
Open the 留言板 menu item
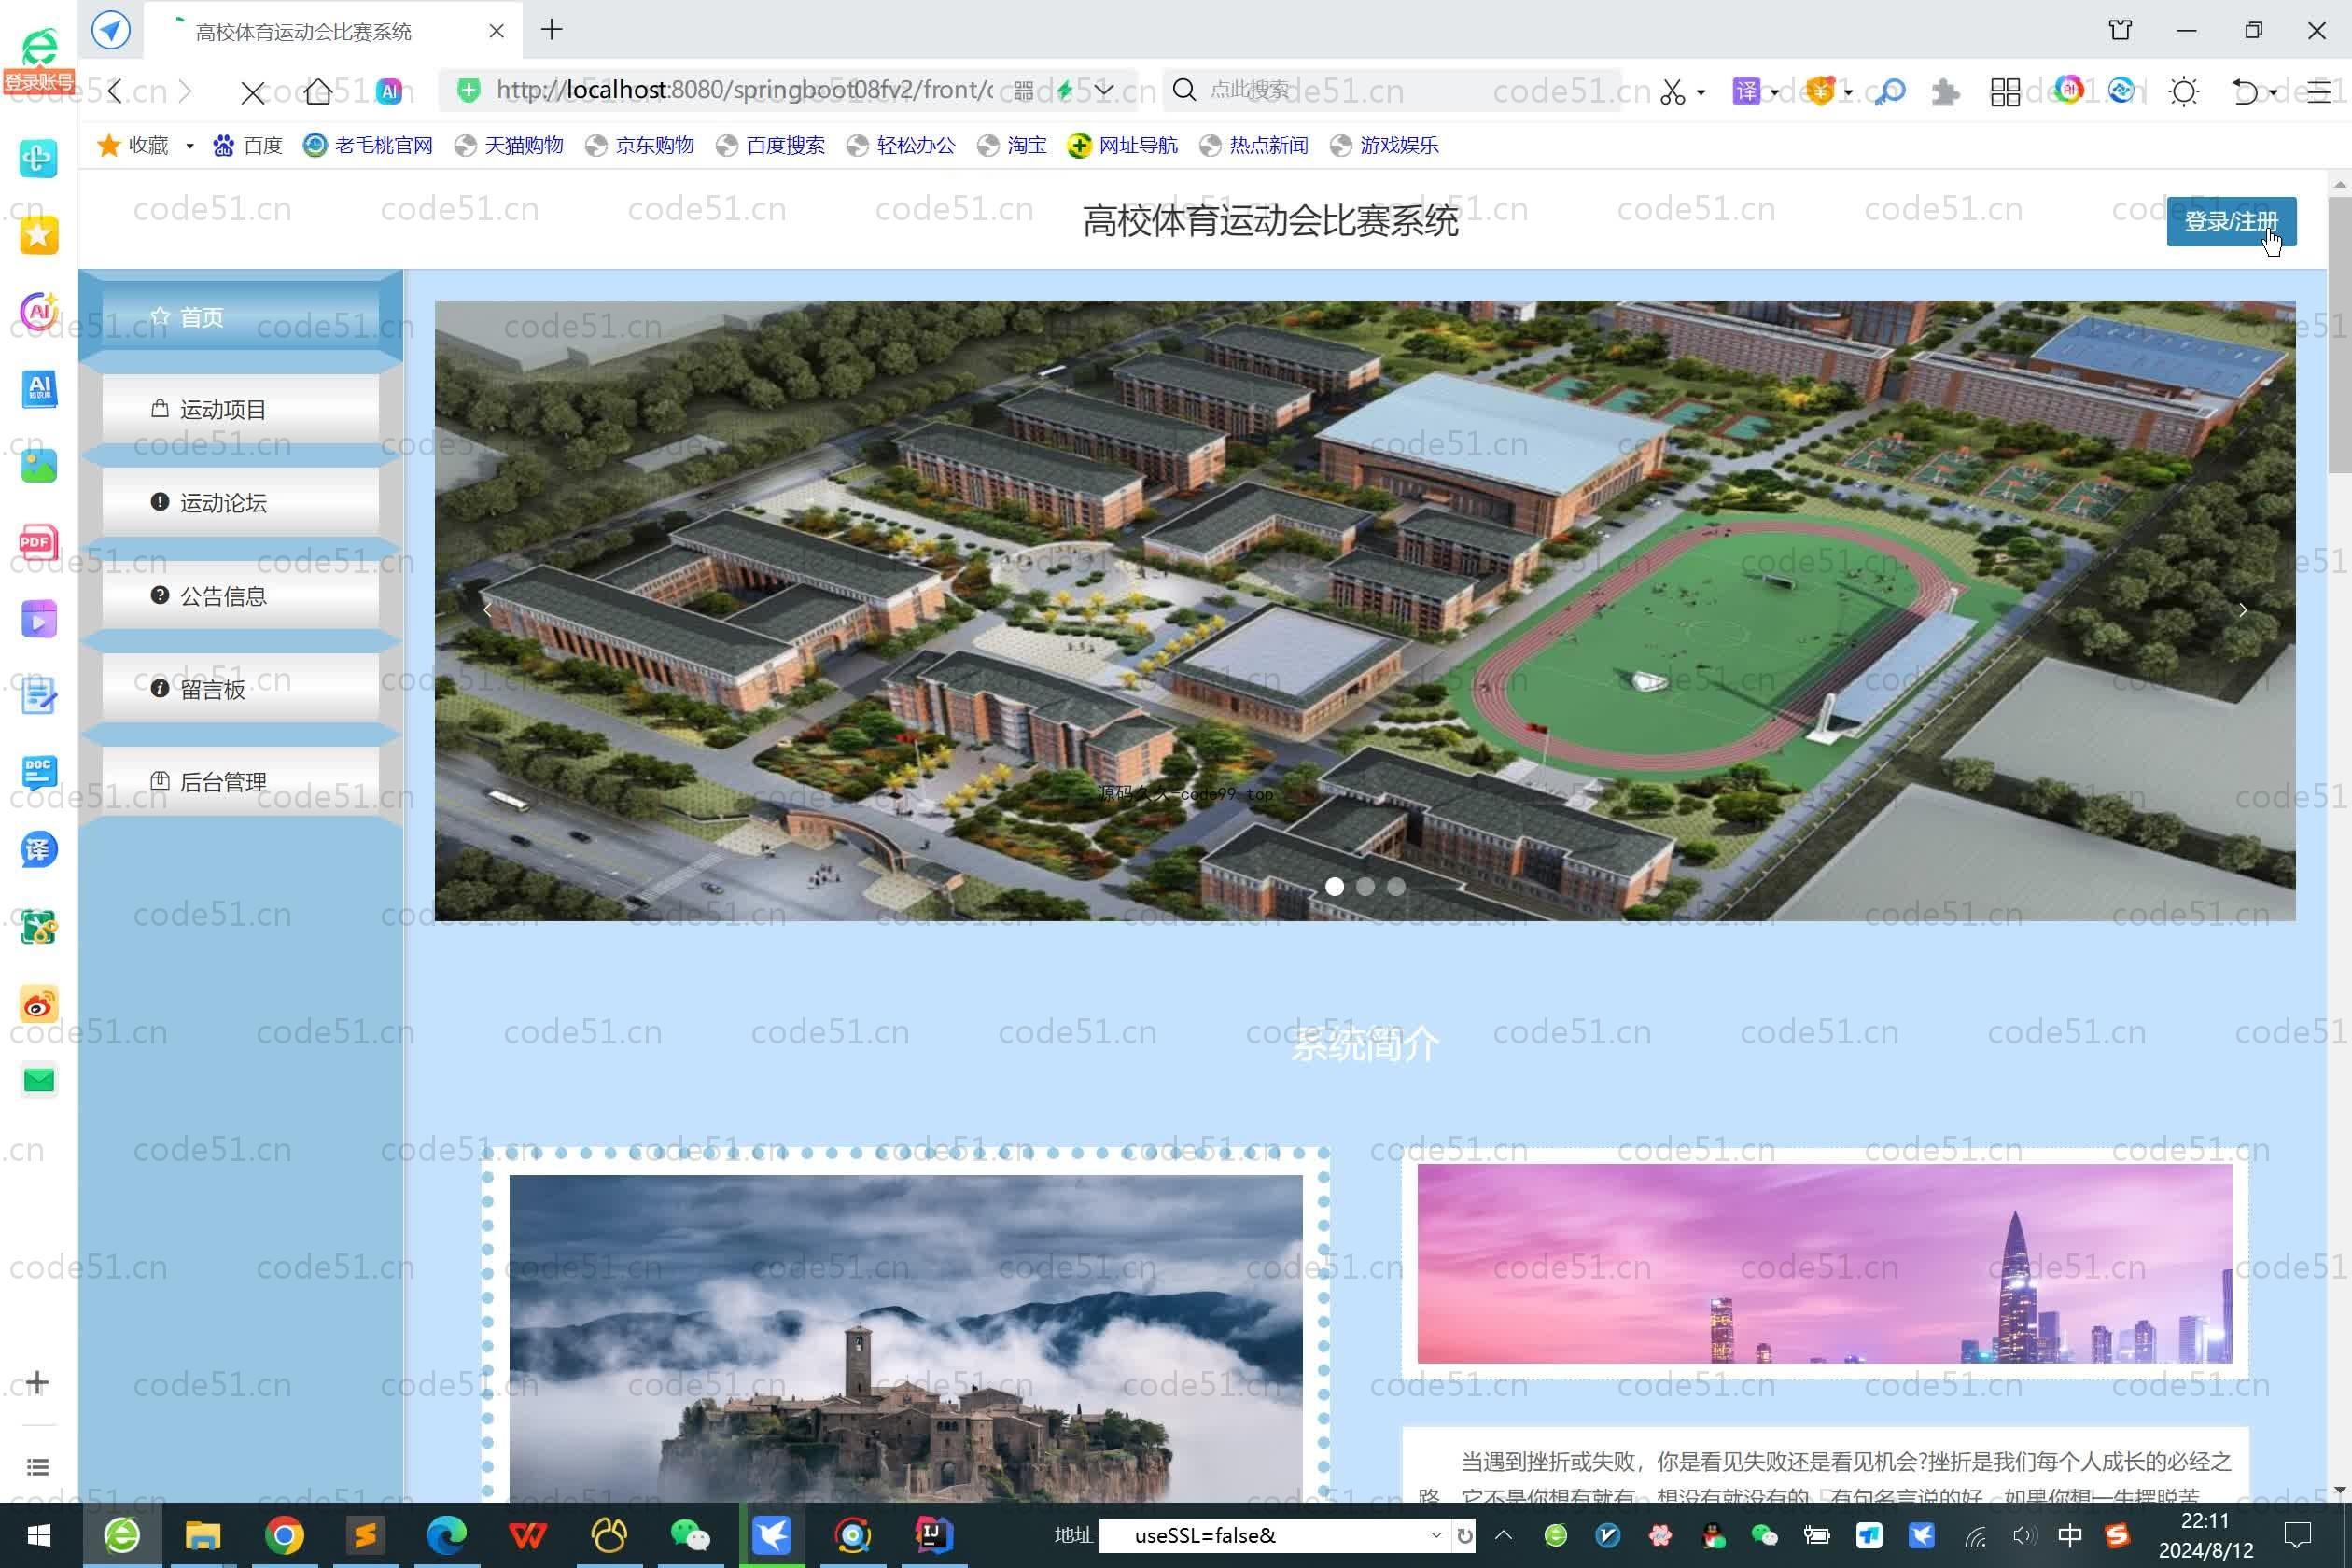(240, 689)
